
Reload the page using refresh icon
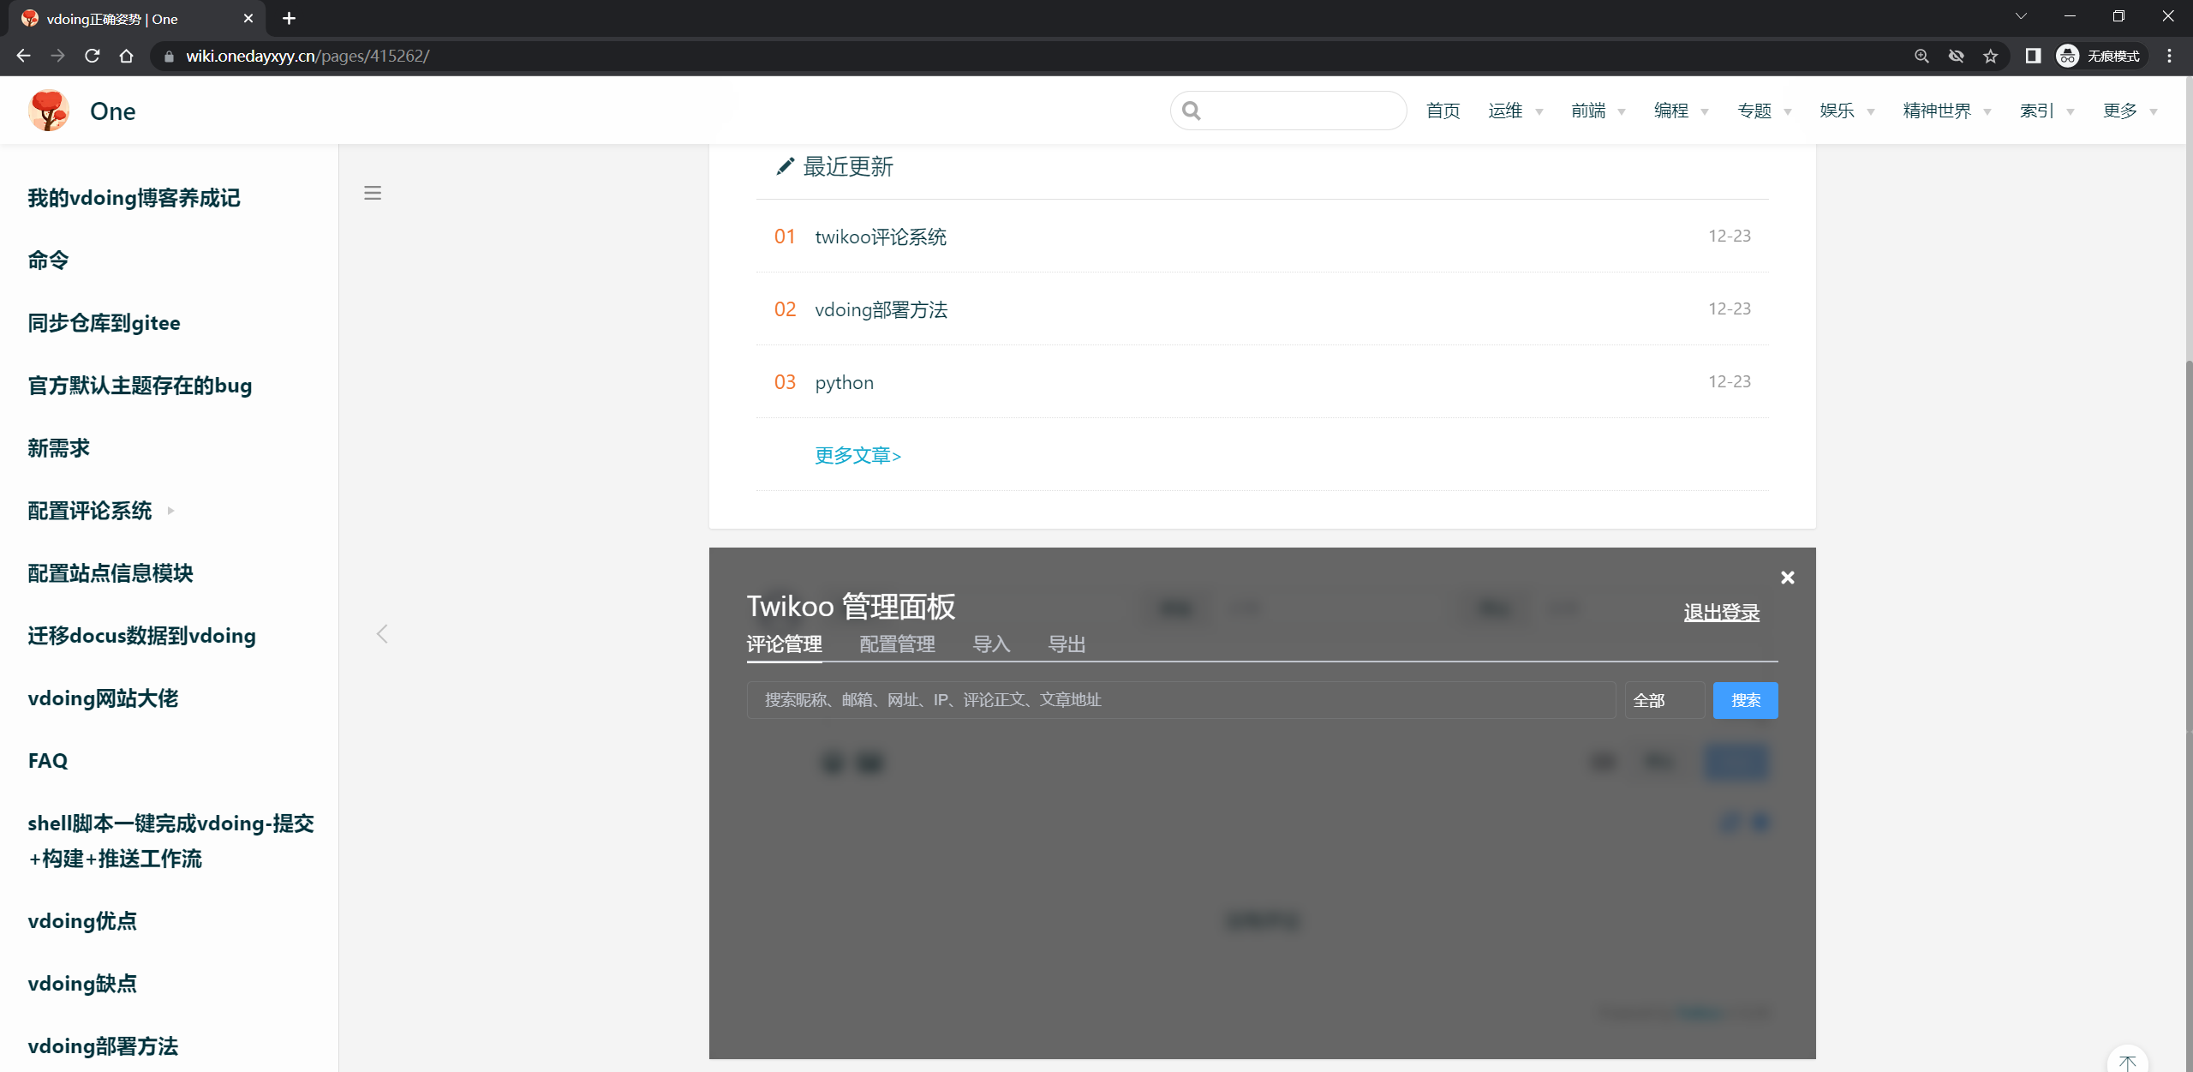click(x=93, y=56)
